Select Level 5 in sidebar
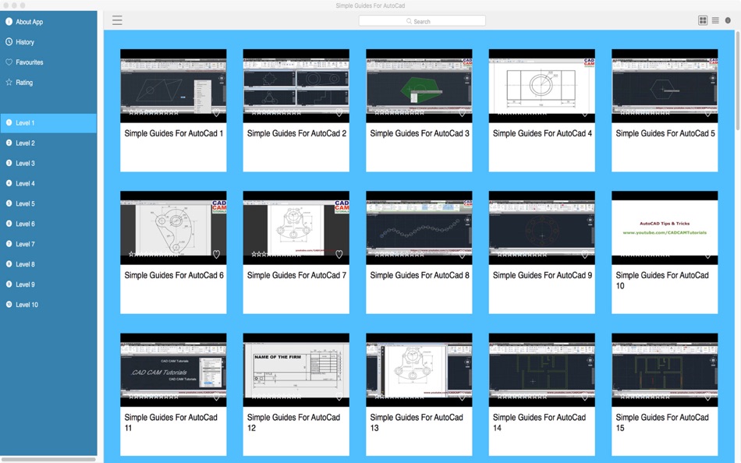This screenshot has width=741, height=463. pos(48,203)
